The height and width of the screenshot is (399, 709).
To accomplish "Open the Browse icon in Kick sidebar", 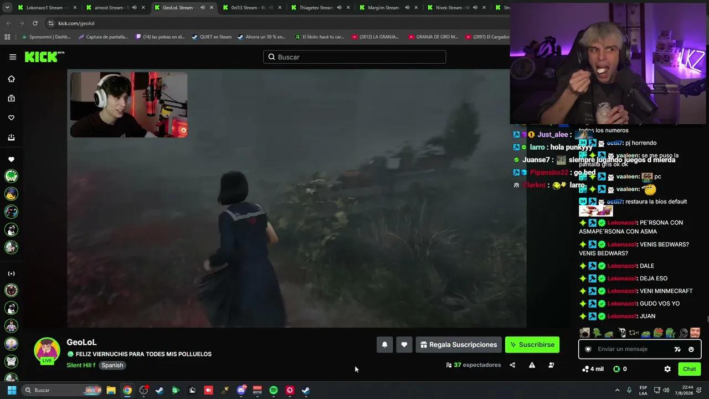I will (11, 98).
